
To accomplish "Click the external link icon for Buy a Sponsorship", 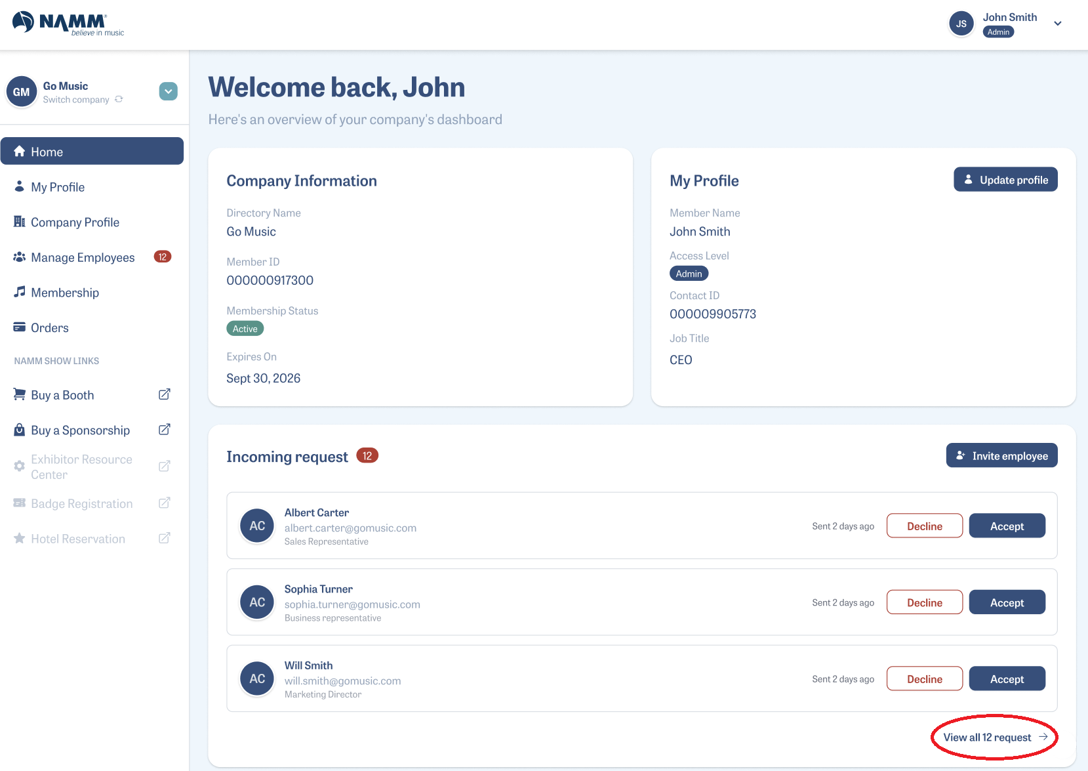I will (x=165, y=429).
